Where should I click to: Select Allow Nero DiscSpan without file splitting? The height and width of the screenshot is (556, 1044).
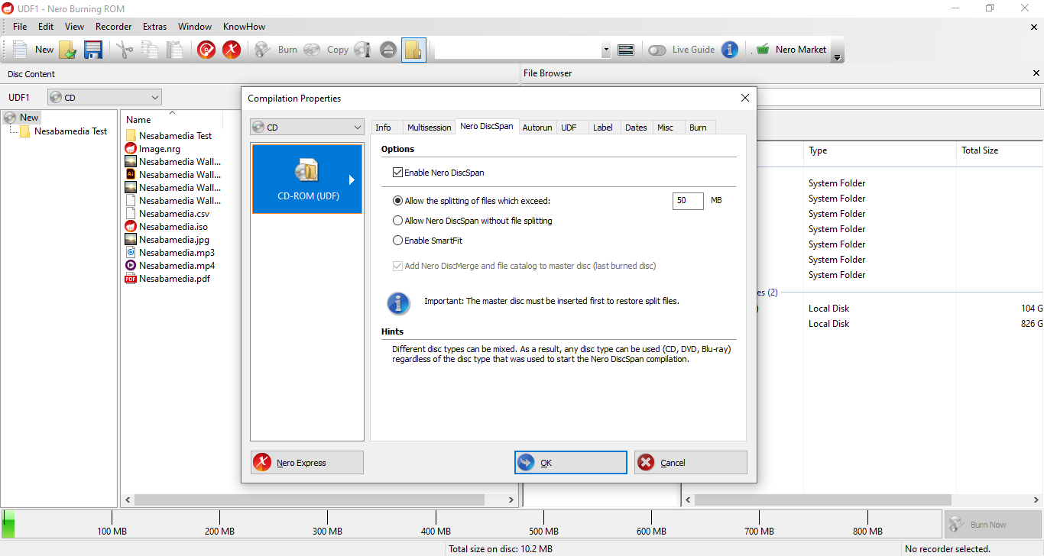(397, 221)
